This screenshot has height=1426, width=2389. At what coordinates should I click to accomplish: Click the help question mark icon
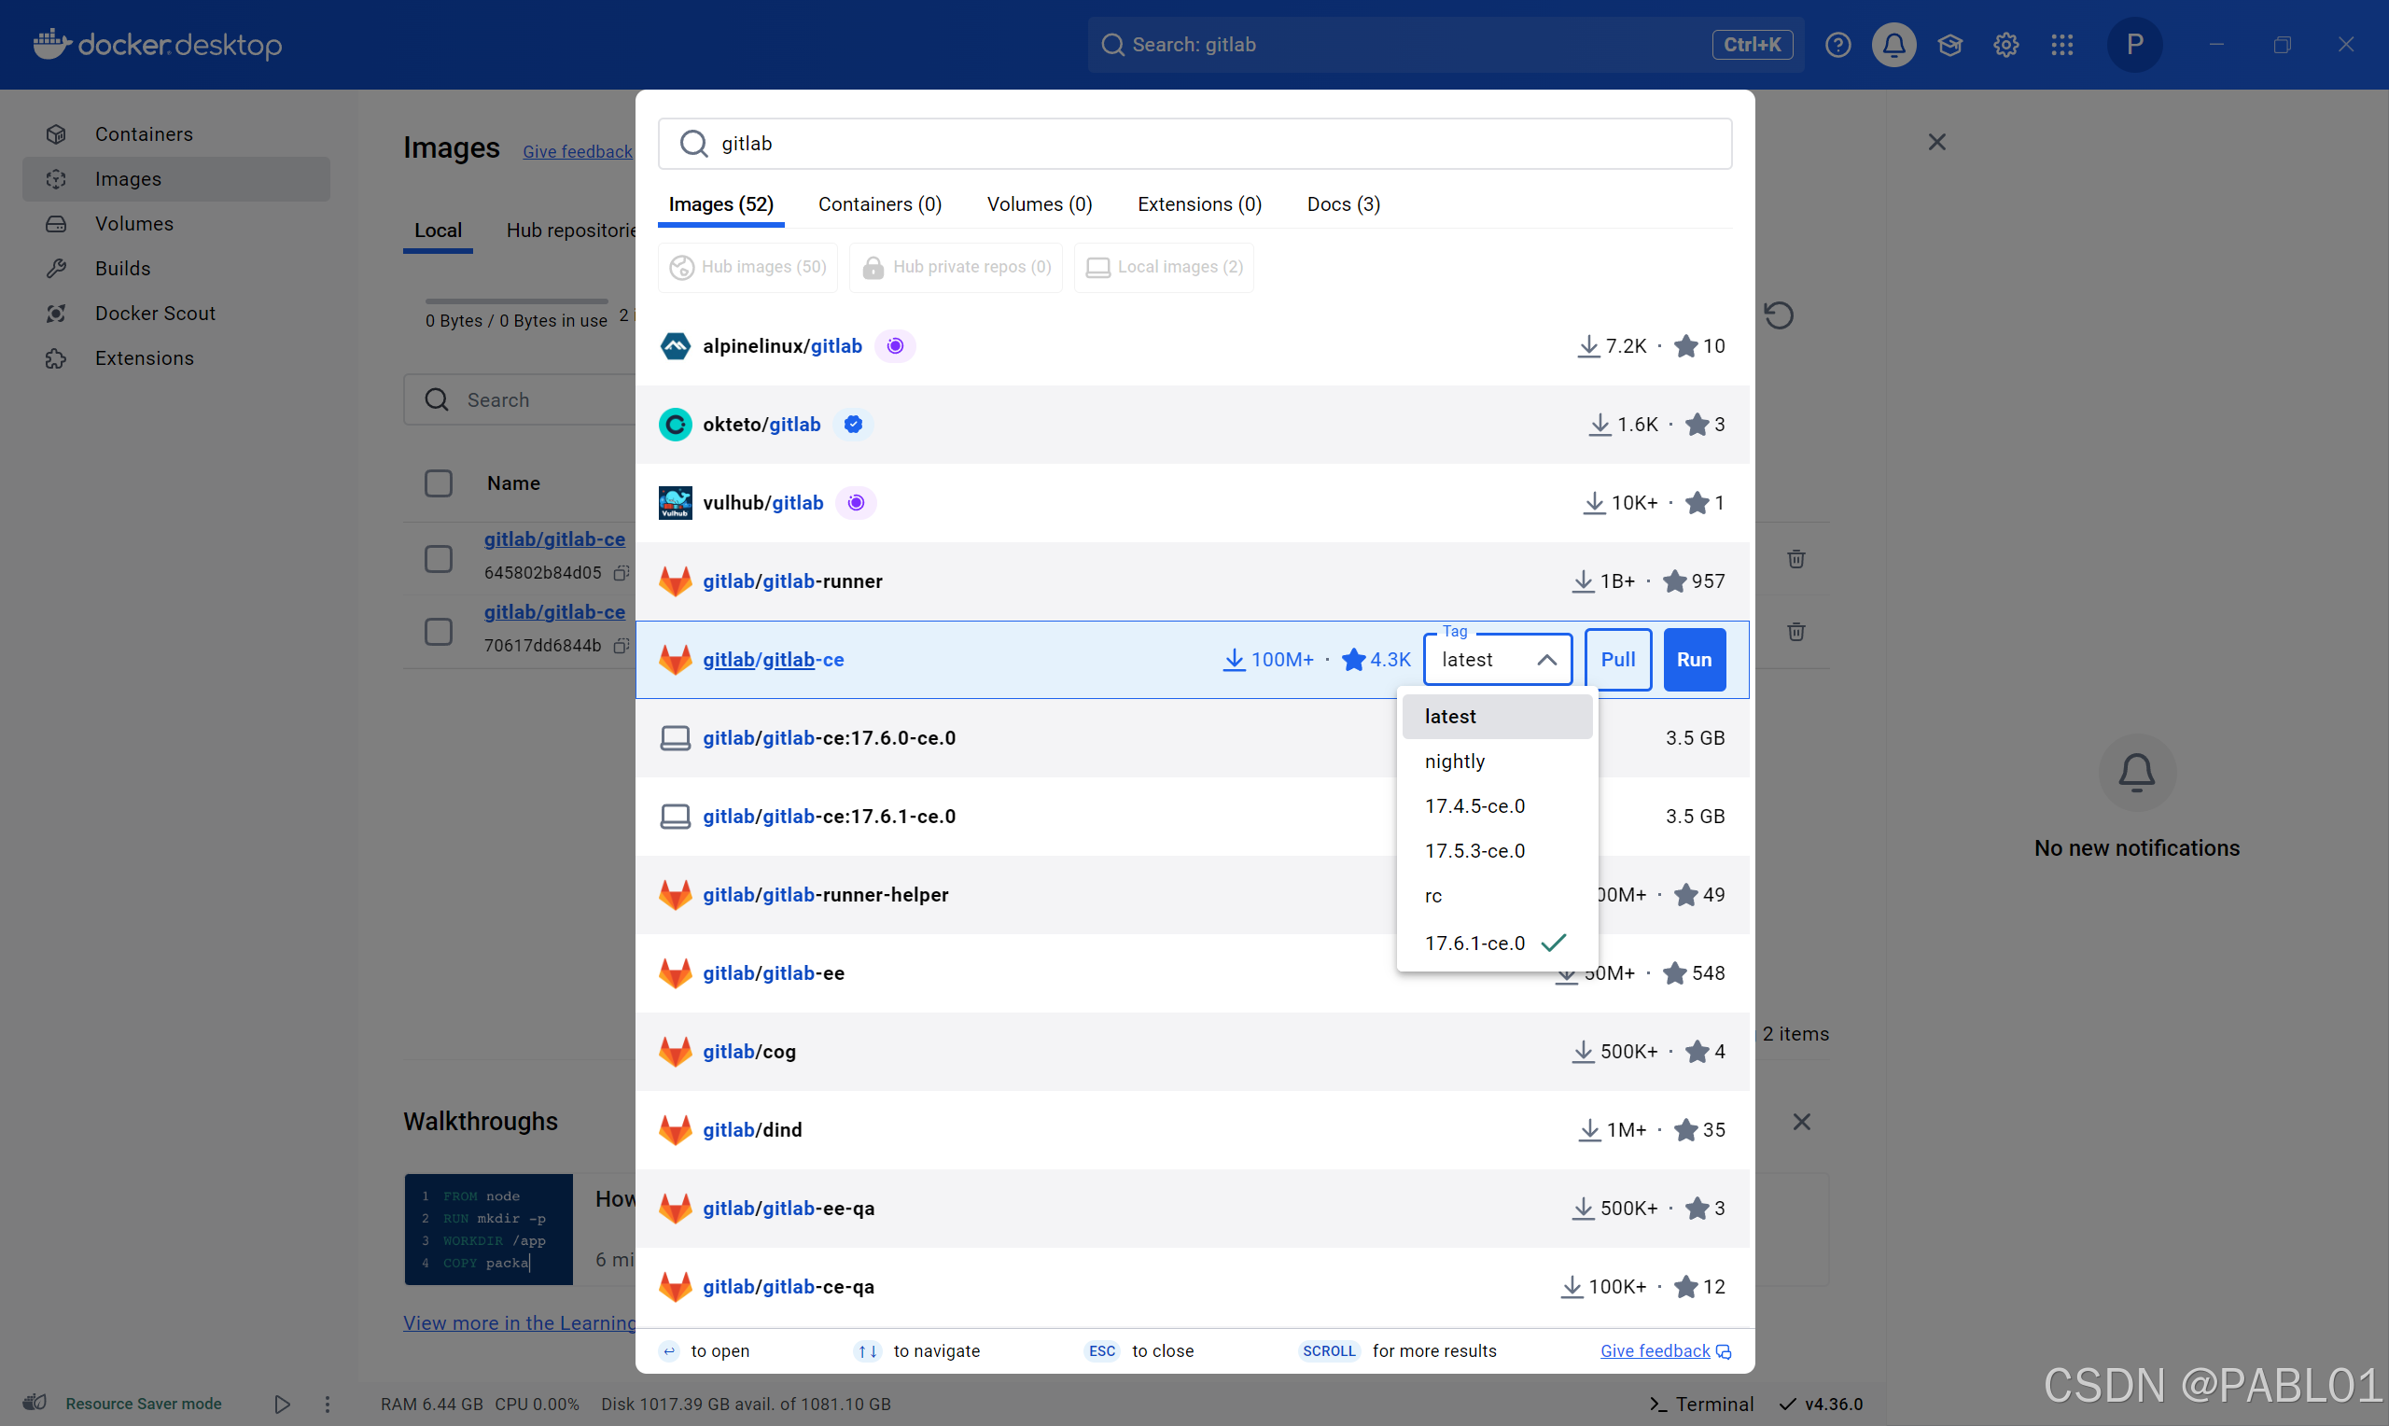(x=1837, y=44)
